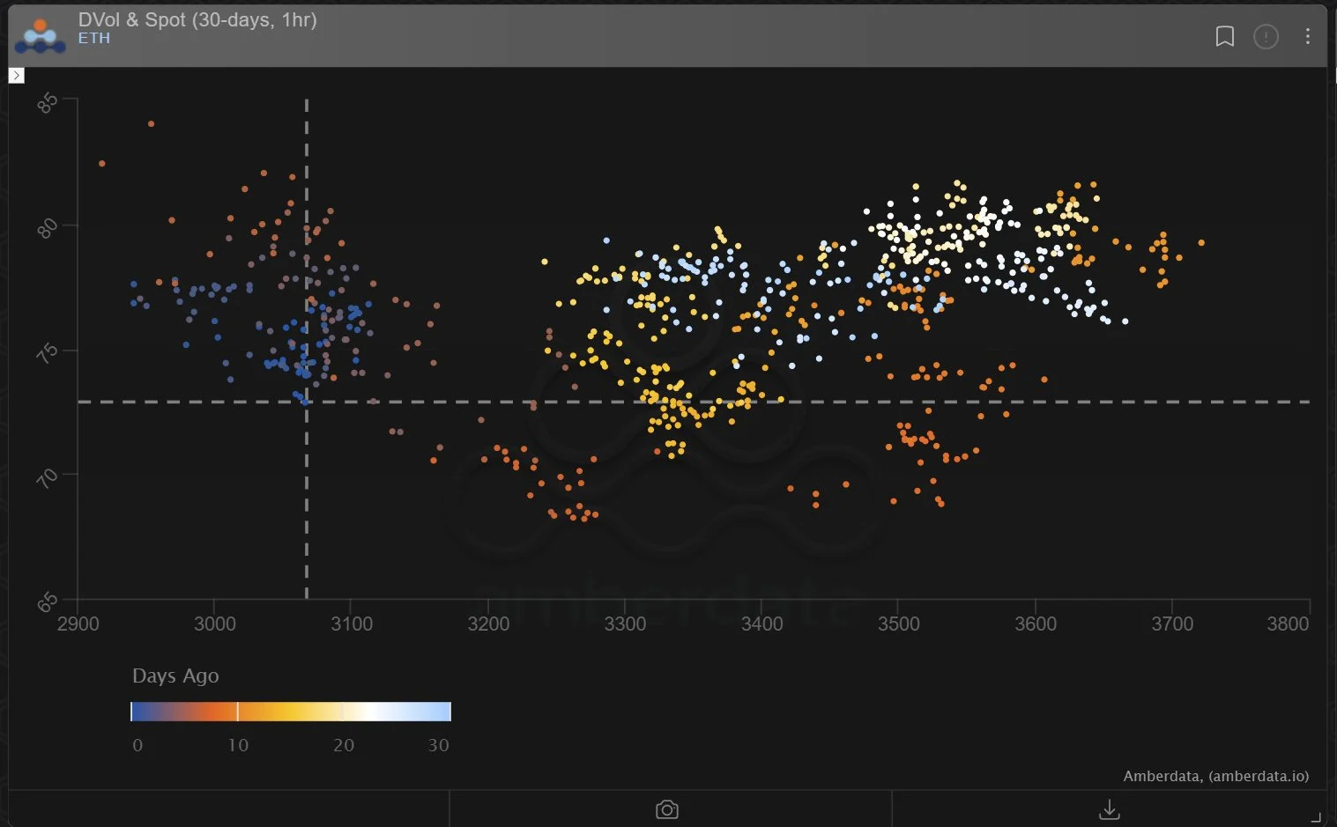The image size is (1337, 827).
Task: Click the x-axis label 3400
Action: [x=761, y=624]
